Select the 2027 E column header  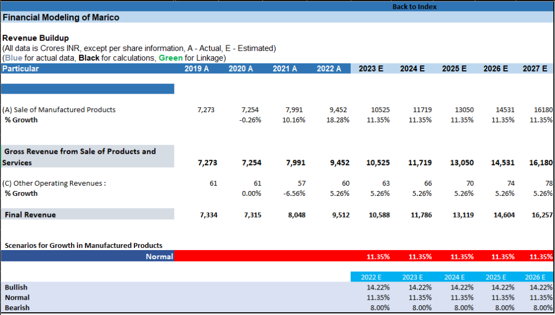click(534, 69)
